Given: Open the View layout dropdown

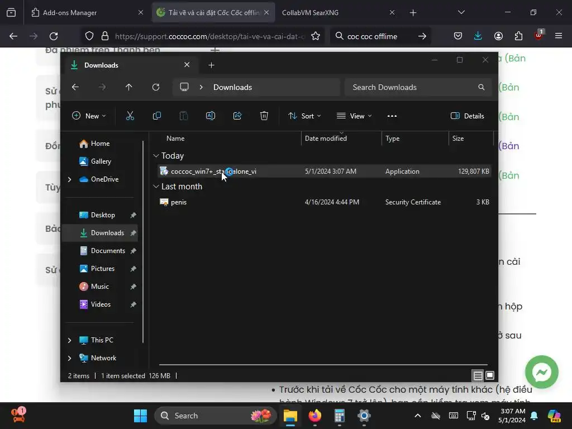Looking at the screenshot, I should tap(354, 116).
